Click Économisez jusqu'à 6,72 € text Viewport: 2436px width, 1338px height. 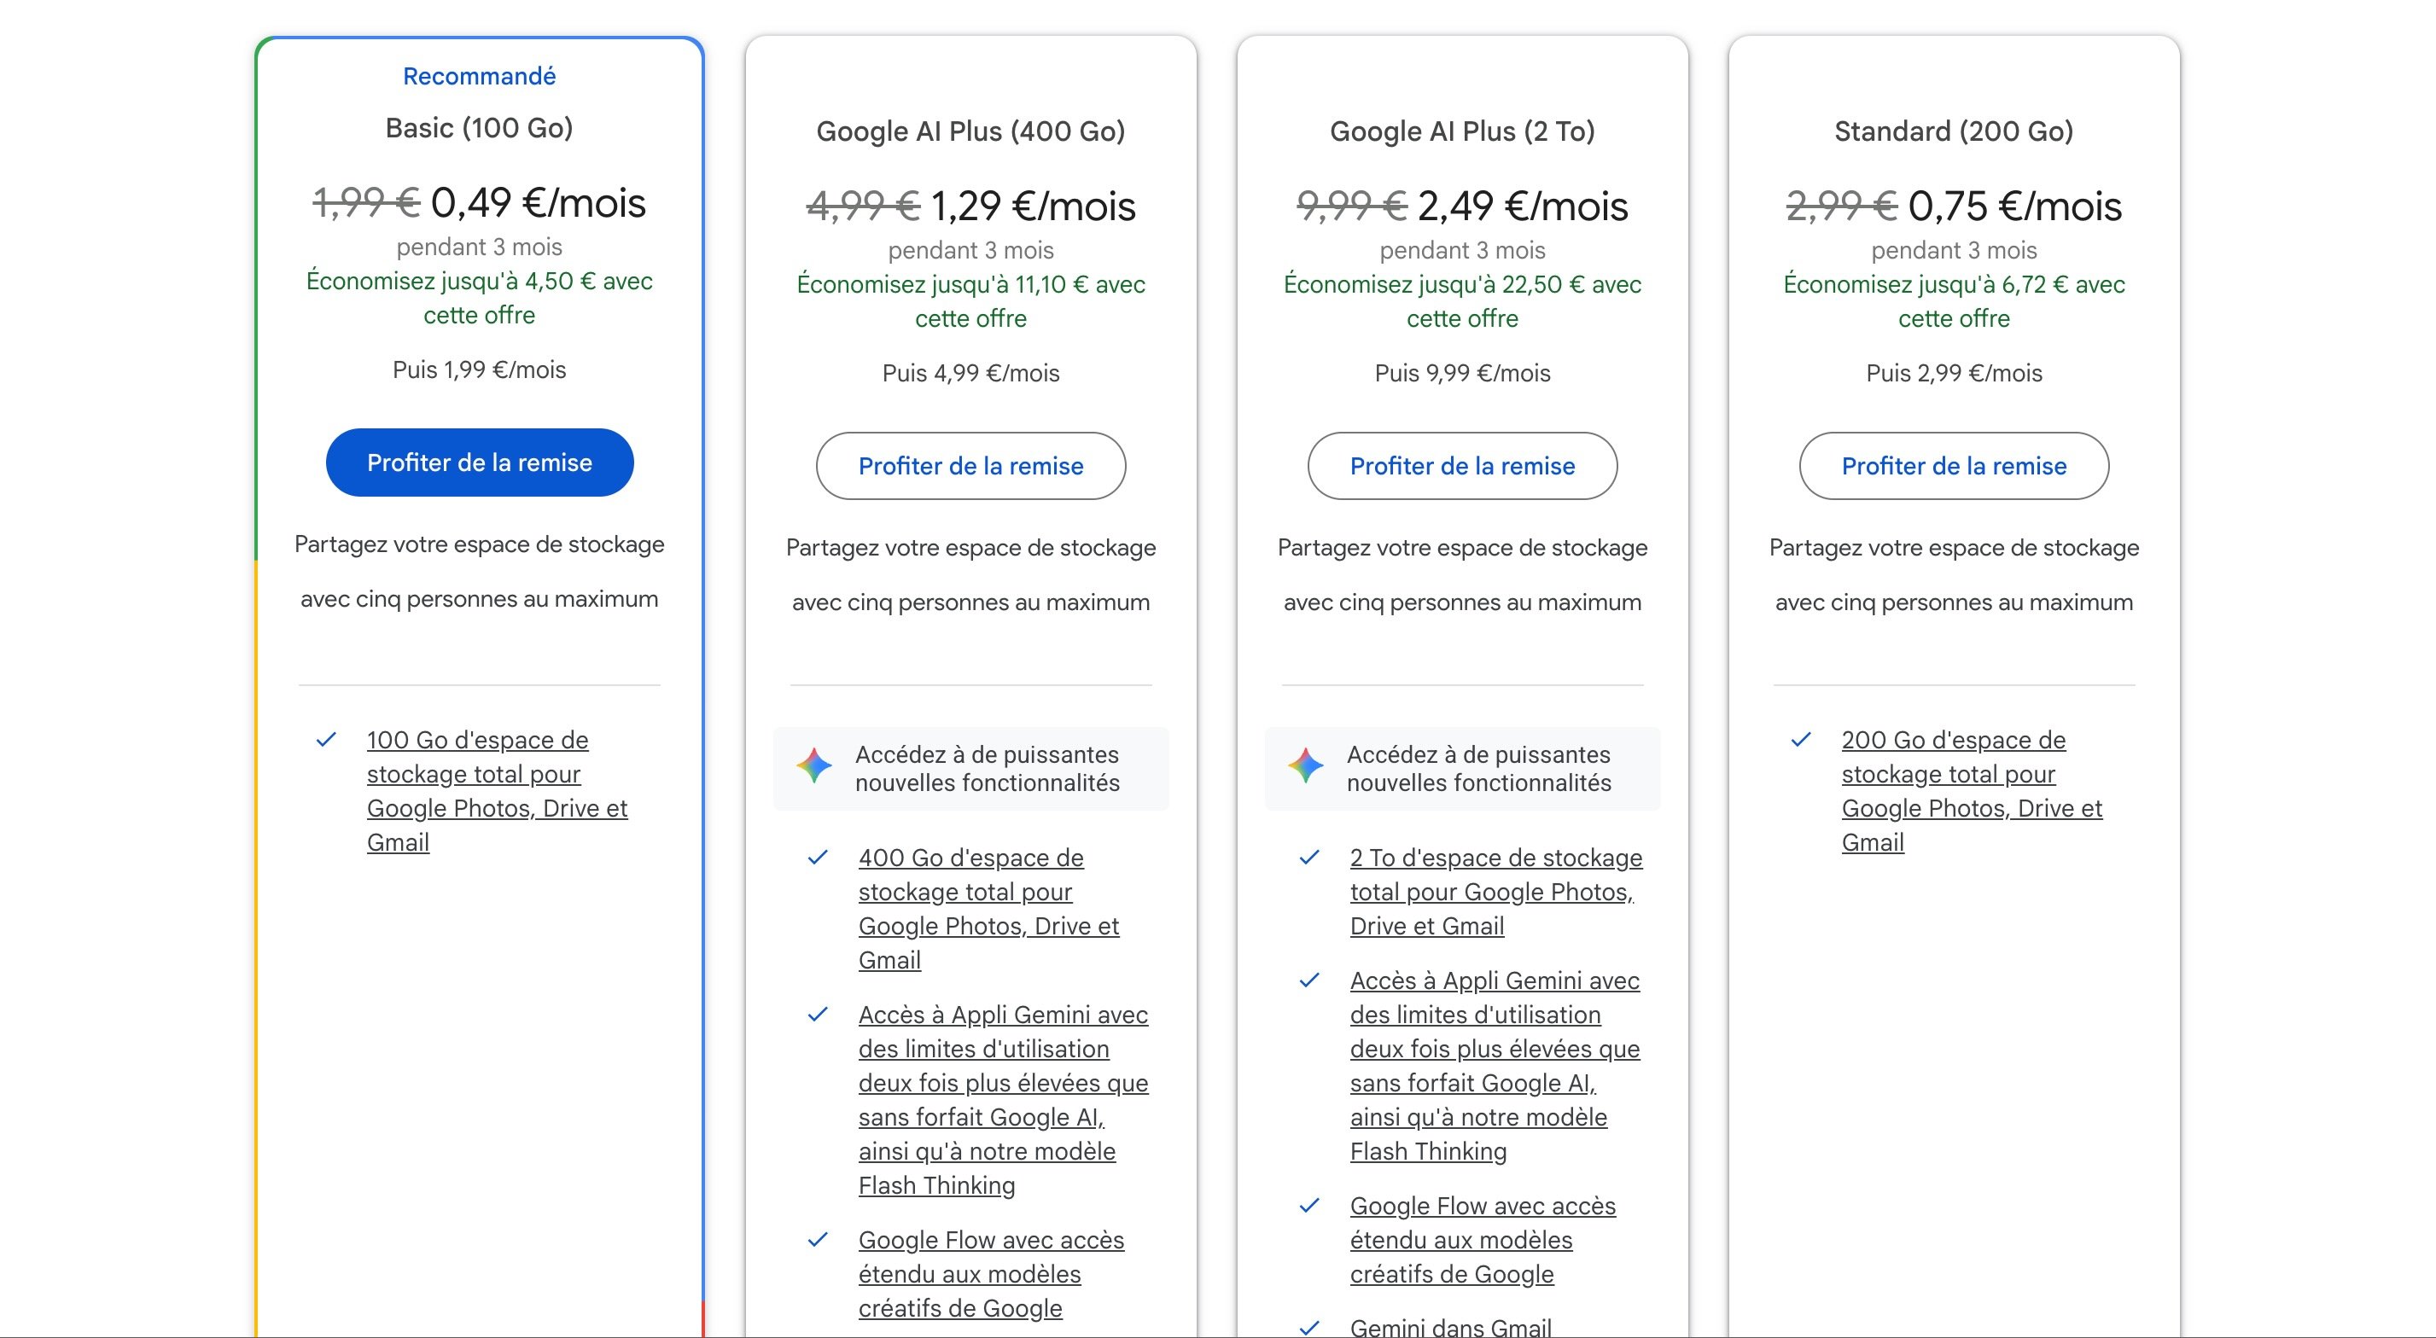click(1955, 301)
